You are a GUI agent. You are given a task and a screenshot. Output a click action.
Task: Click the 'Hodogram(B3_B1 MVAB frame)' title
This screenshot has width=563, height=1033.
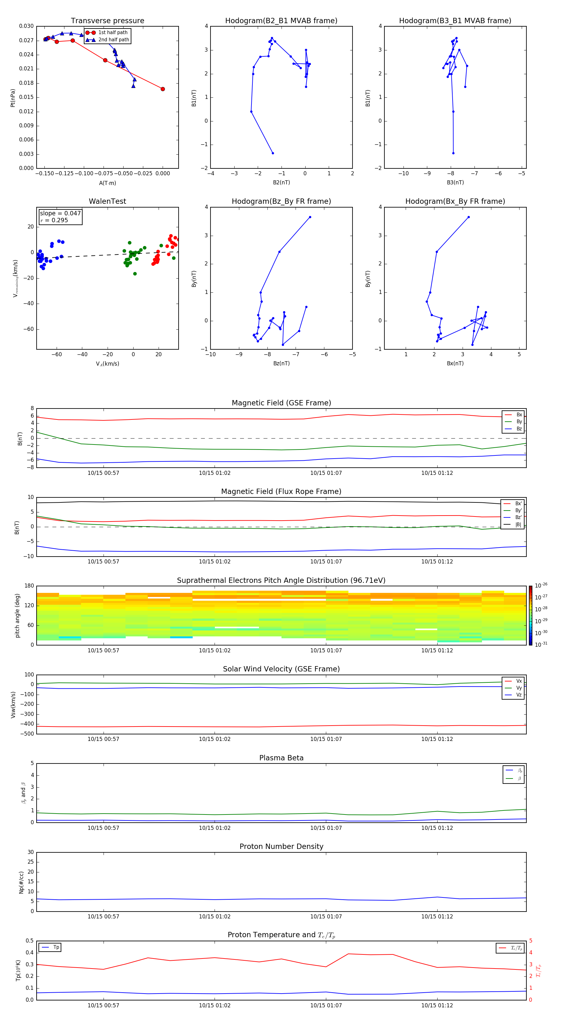(x=455, y=21)
